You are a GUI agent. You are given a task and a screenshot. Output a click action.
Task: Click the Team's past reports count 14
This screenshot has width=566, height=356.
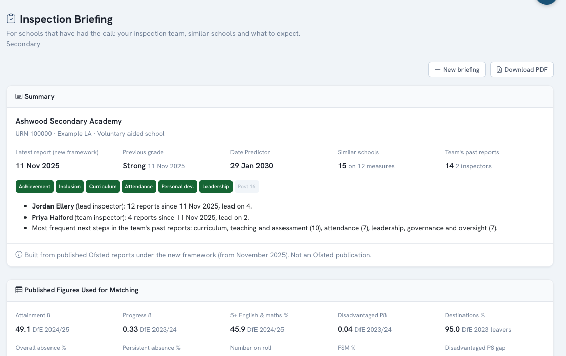click(449, 166)
